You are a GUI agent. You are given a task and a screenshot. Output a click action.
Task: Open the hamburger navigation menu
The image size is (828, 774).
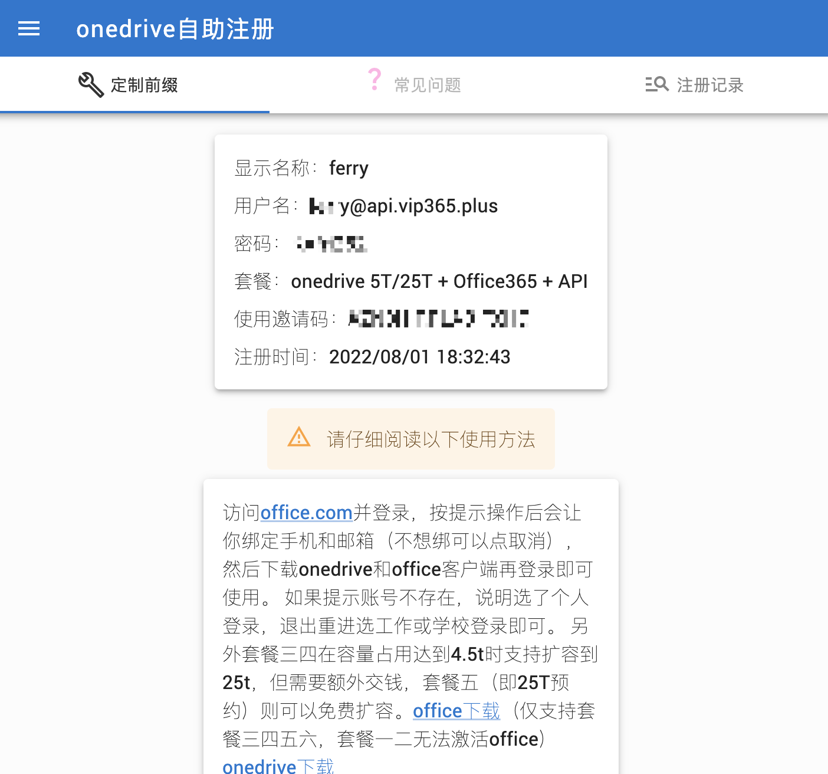(29, 28)
